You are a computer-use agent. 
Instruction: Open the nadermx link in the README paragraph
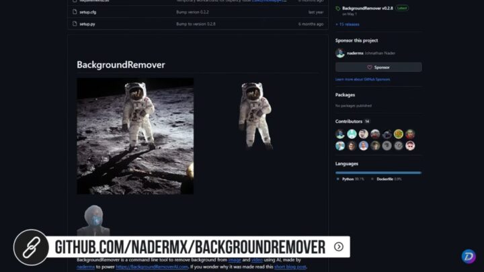coord(86,267)
